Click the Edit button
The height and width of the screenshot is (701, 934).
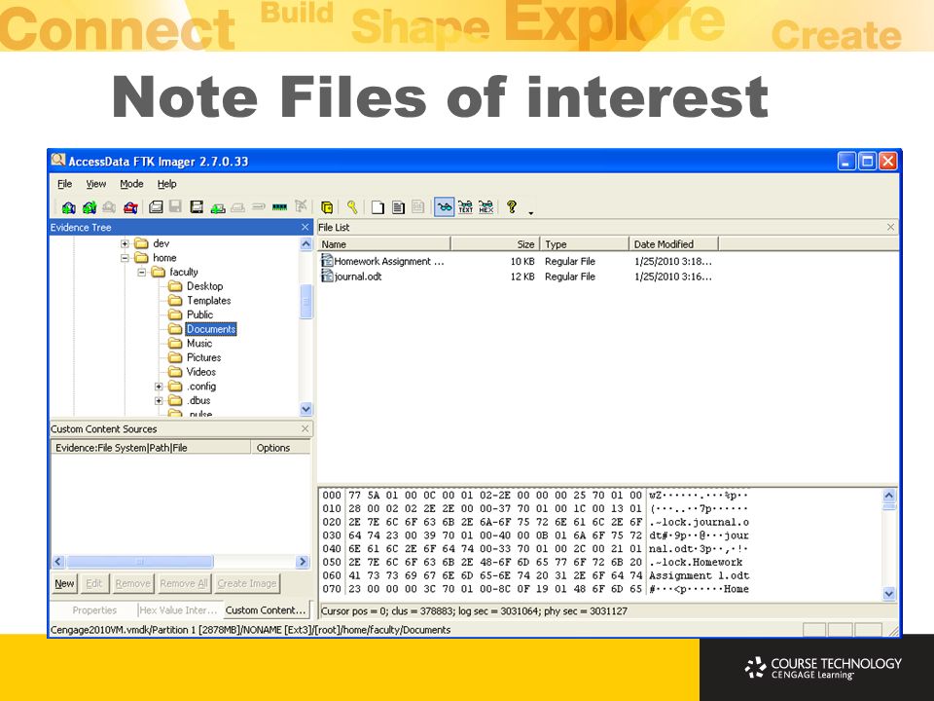click(x=94, y=583)
